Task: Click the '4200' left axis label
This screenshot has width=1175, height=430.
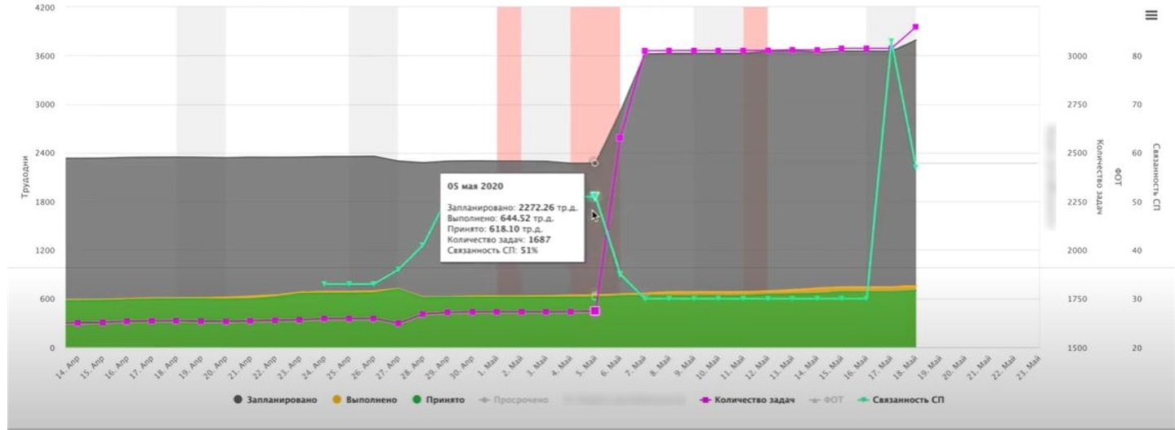Action: pyautogui.click(x=45, y=7)
